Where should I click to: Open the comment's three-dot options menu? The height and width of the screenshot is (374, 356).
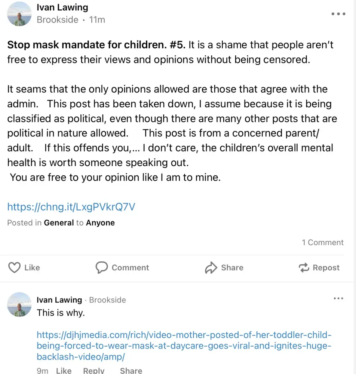pyautogui.click(x=338, y=298)
